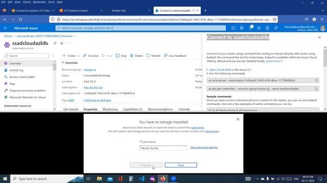Open Azure notifications bell
The width and height of the screenshot is (327, 183).
click(x=250, y=28)
